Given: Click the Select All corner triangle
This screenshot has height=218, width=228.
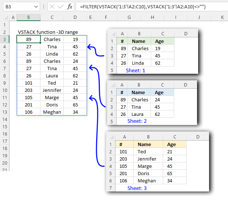Looking at the screenshot, I should click(x=6, y=17).
